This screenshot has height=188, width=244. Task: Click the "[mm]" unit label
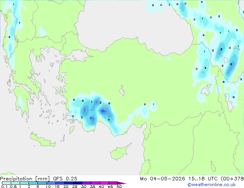pyautogui.click(x=43, y=179)
